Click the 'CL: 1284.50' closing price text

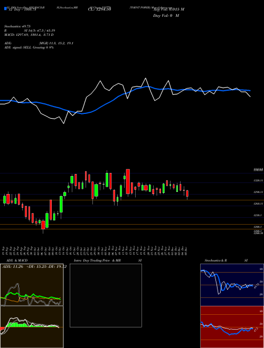click(100, 9)
